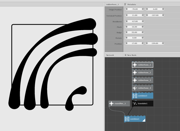Viewport: 180px width, 131px height.
Task: Decrease Position Y value
Action: [147, 43]
